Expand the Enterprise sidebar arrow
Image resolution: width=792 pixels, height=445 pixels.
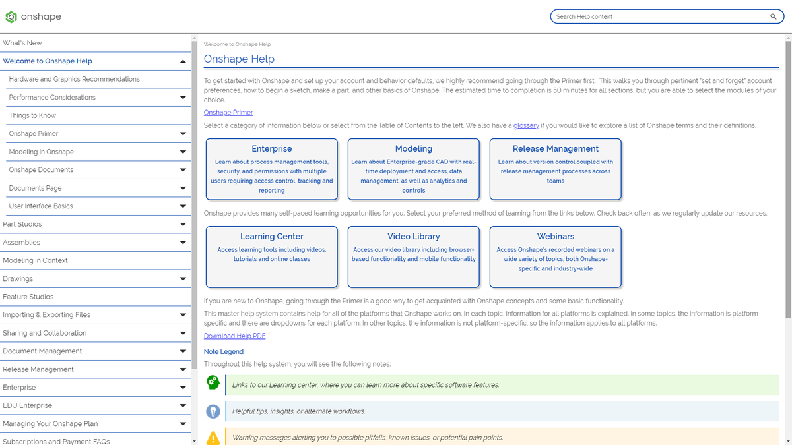click(x=183, y=388)
